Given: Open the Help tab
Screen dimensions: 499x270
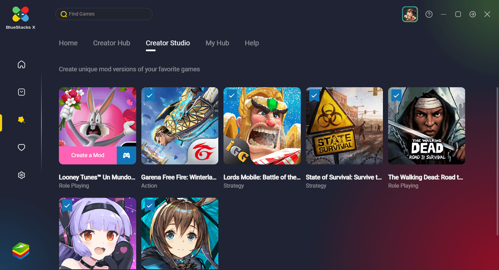Looking at the screenshot, I should coord(252,43).
